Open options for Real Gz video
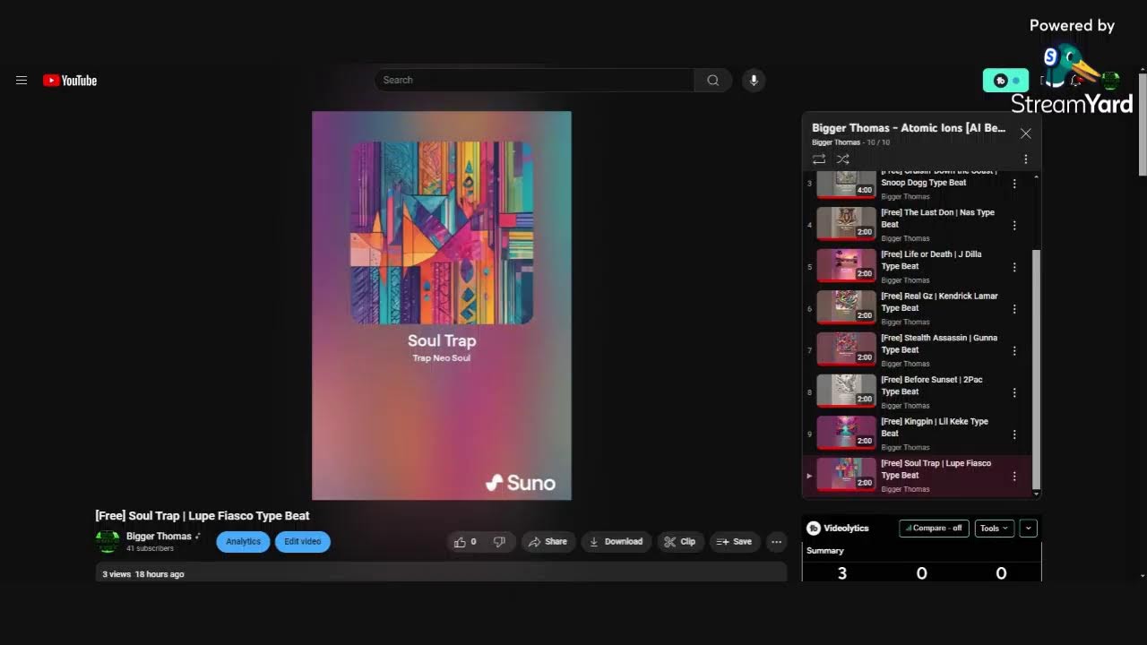 [x=1014, y=309]
